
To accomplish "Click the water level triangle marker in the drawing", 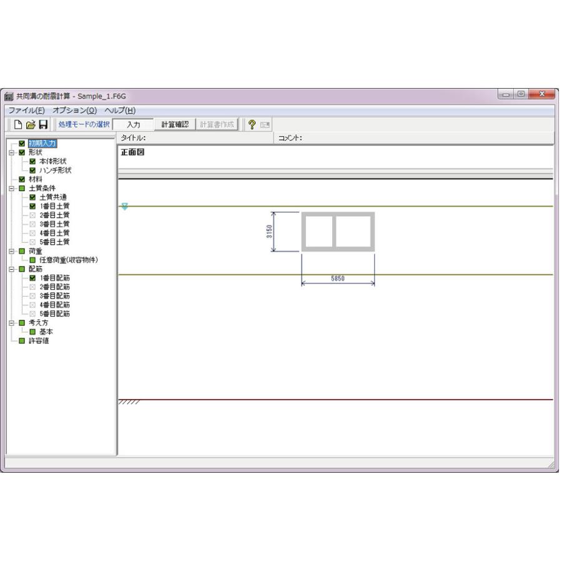I will tap(125, 207).
